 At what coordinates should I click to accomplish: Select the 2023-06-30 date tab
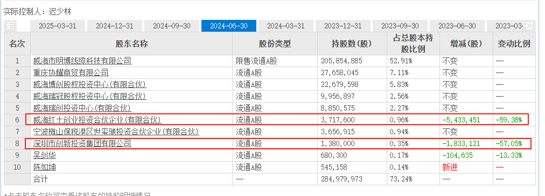[457, 26]
